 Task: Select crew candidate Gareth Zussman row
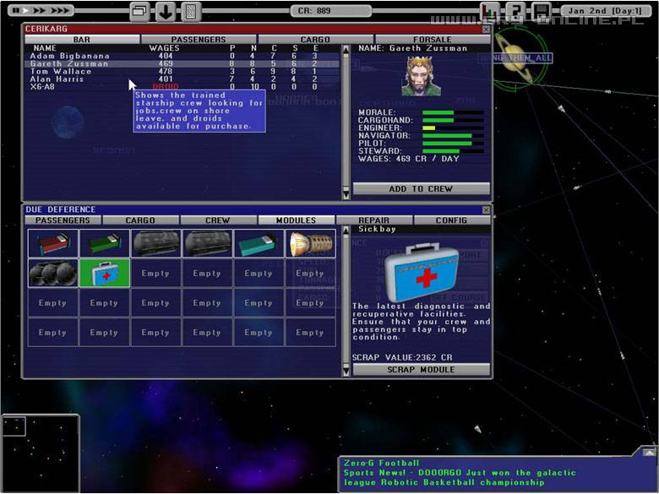[183, 64]
